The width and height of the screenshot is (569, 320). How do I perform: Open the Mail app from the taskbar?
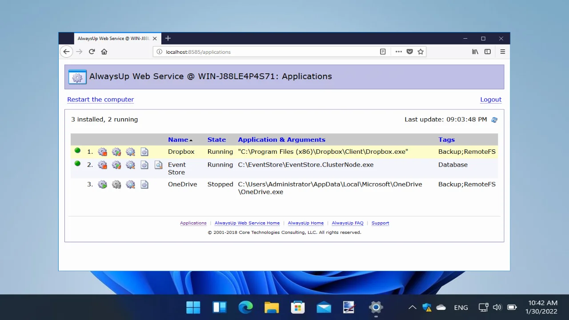click(324, 307)
